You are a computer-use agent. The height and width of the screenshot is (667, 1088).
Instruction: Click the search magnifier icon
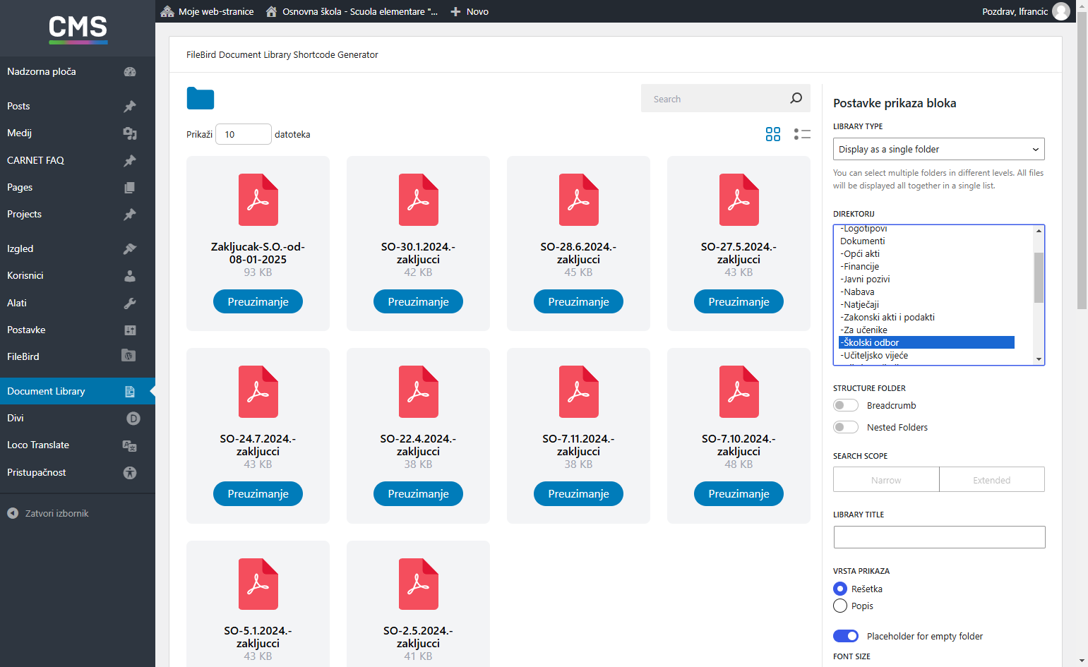point(796,98)
